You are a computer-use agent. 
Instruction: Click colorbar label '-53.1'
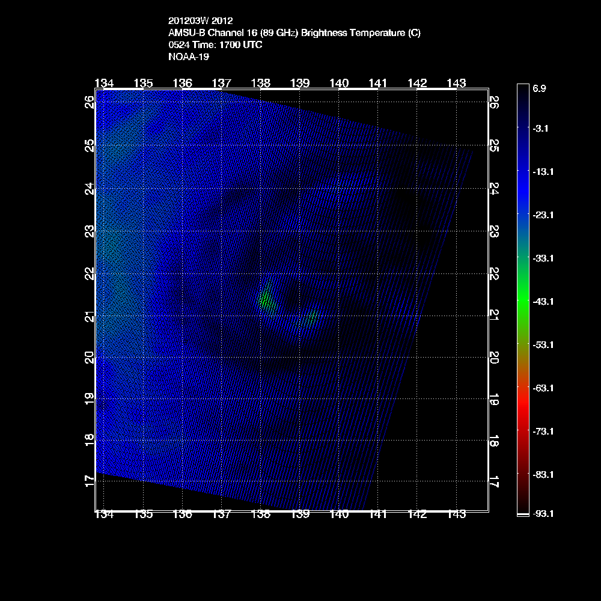pos(543,345)
